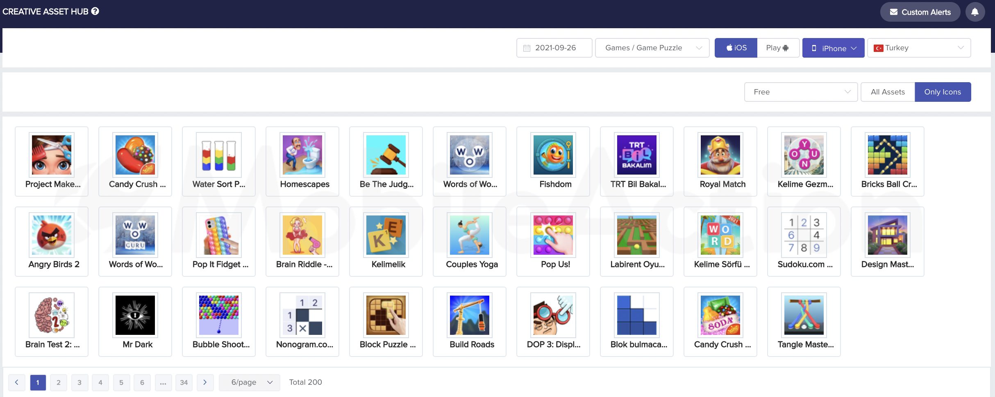
Task: Click the help question mark beside Creative Asset Hub
Action: [x=95, y=11]
